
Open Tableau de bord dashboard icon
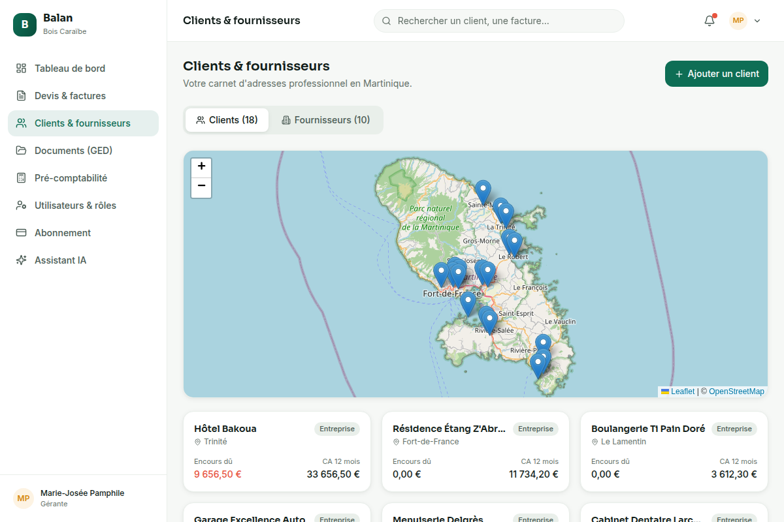tap(22, 69)
